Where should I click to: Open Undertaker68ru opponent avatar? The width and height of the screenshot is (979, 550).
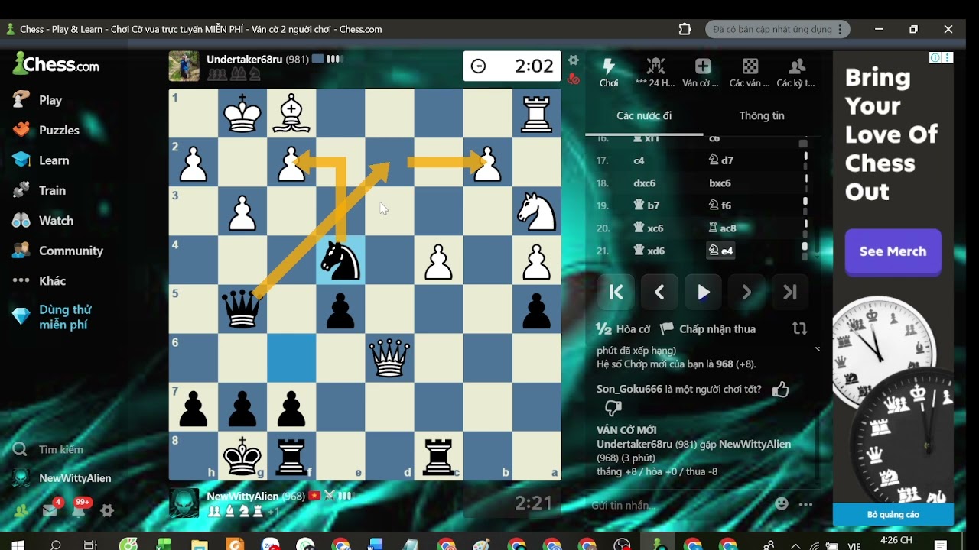point(184,66)
